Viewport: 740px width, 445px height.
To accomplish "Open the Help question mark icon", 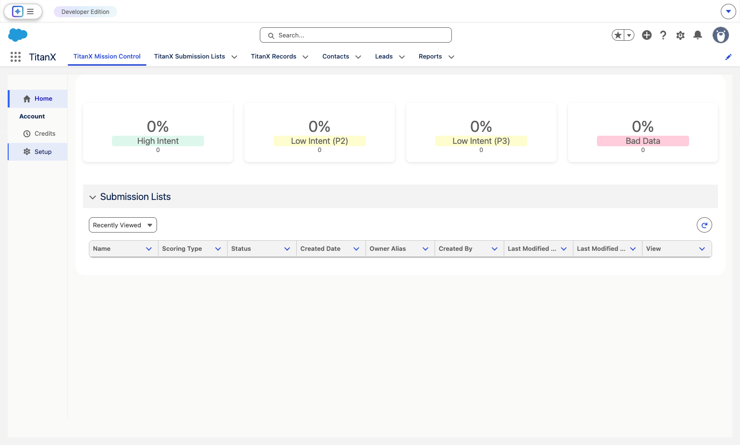I will (663, 35).
